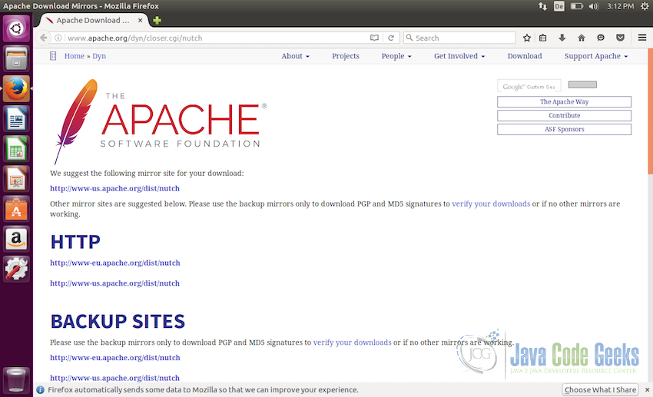
Task: Open www-eu link under Backup Sites
Action: click(x=115, y=358)
